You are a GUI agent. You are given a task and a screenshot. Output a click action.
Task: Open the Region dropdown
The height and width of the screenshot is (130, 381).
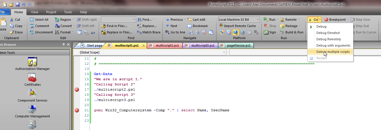point(74,20)
